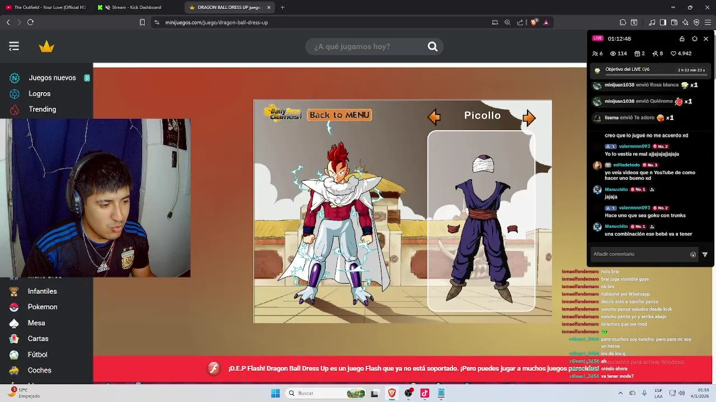Open Leo AI sparkle icon

pyautogui.click(x=685, y=22)
